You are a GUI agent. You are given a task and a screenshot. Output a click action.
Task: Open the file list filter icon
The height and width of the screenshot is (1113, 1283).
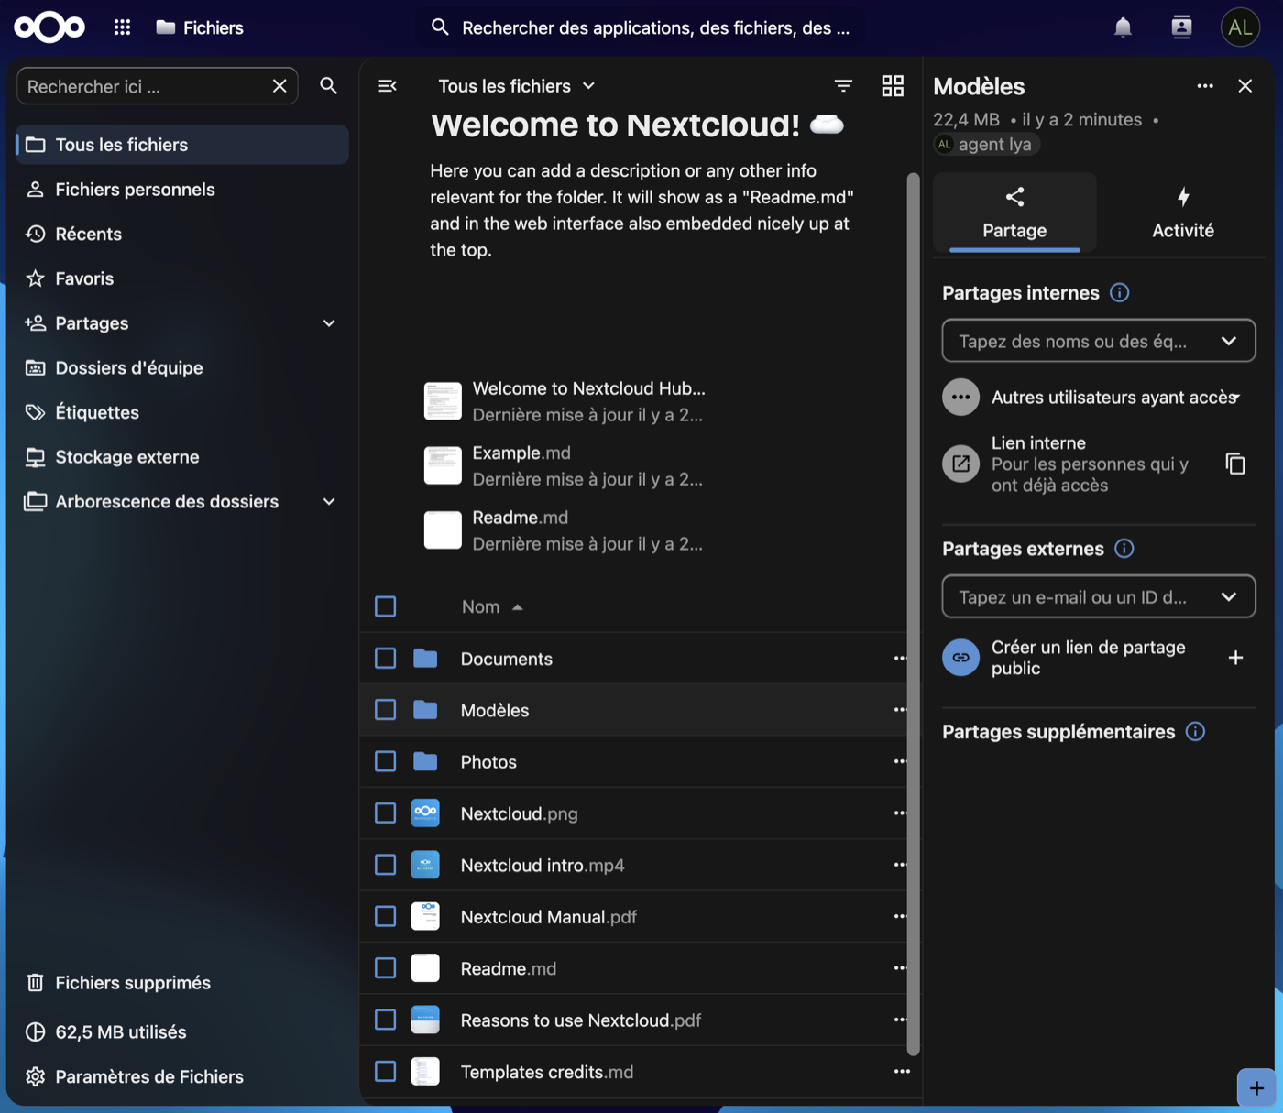[x=843, y=86]
